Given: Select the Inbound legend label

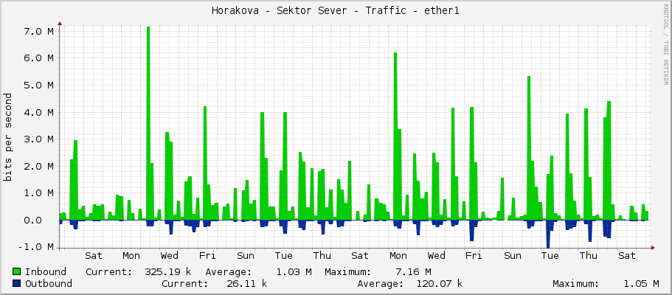Looking at the screenshot, I should (x=45, y=271).
